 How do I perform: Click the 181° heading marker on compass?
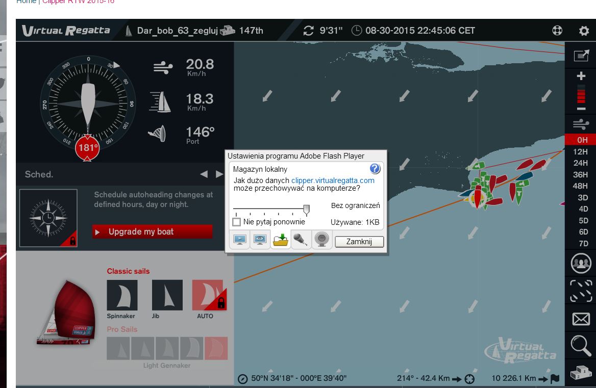tap(87, 147)
